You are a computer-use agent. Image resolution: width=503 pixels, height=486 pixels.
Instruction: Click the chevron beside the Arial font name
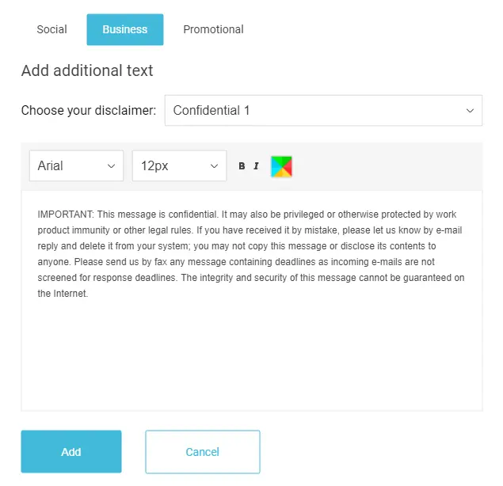(x=111, y=166)
